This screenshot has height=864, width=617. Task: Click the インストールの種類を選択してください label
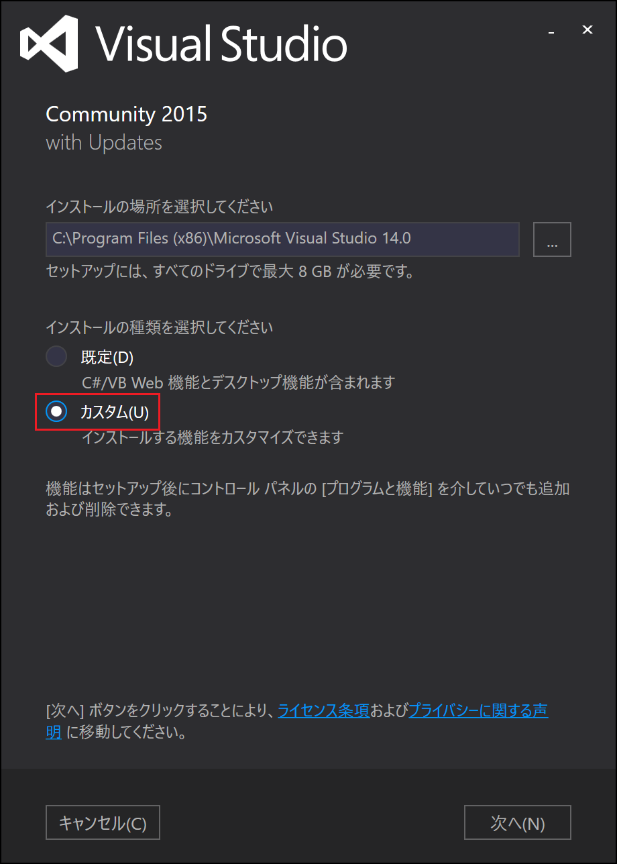[x=160, y=327]
